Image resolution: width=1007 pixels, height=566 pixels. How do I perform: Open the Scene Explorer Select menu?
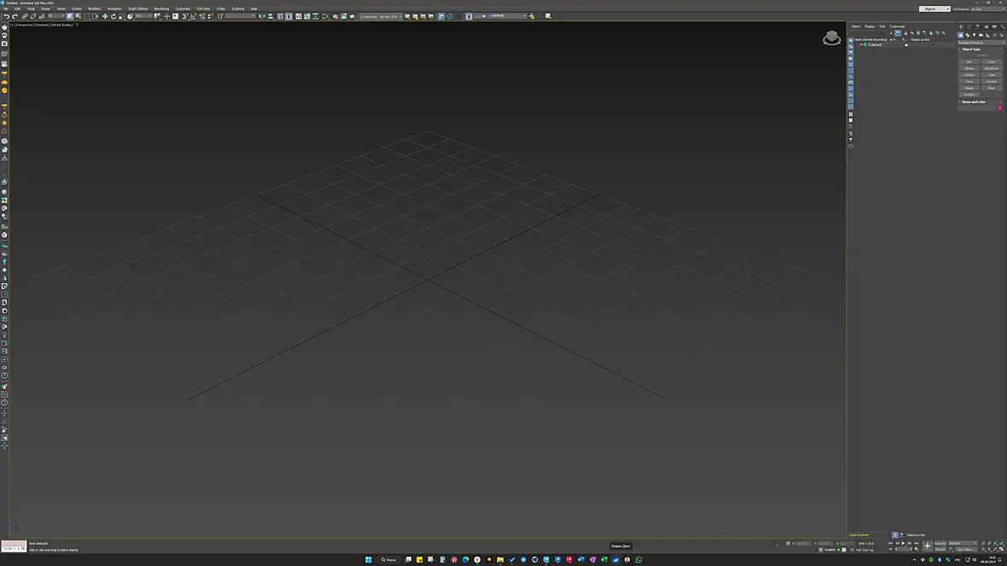855,26
